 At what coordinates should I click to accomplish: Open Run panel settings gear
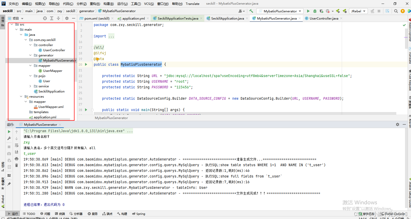398,124
